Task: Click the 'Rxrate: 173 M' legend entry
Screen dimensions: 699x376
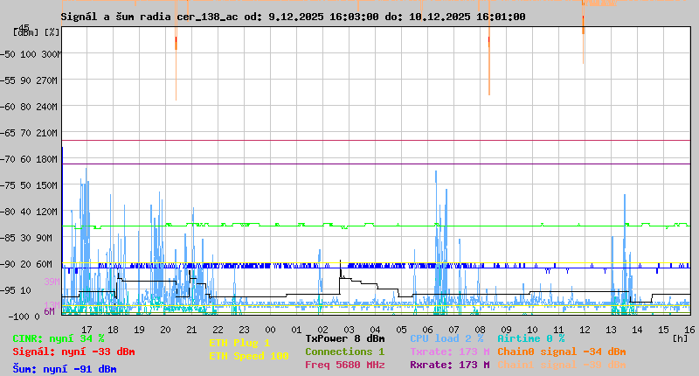Action: pos(450,365)
